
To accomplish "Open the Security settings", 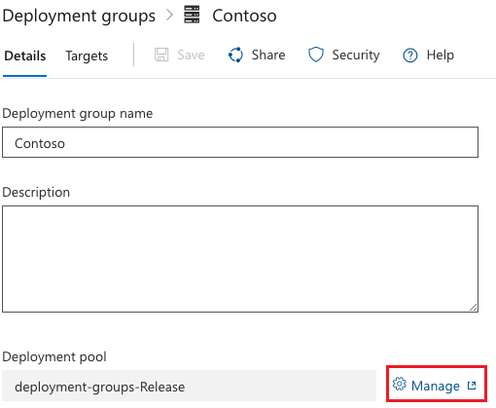I will [x=356, y=55].
